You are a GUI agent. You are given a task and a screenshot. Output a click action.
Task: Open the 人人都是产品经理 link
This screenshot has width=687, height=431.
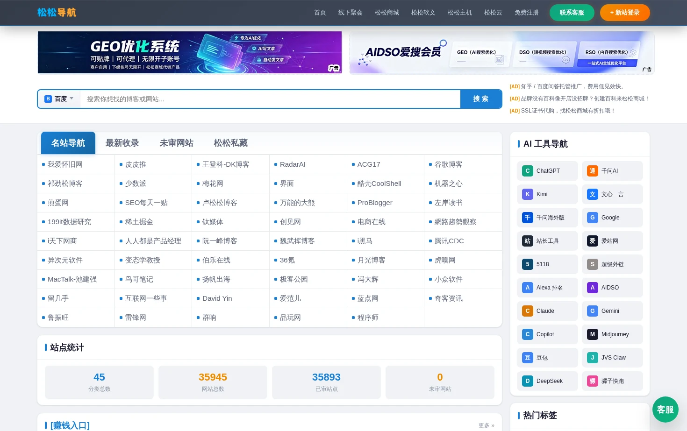point(153,241)
